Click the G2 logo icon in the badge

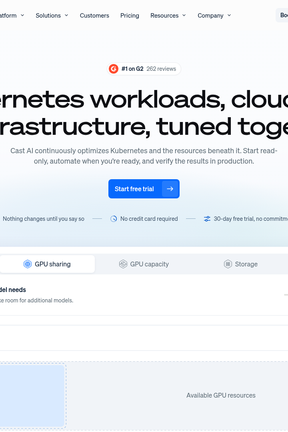point(114,69)
